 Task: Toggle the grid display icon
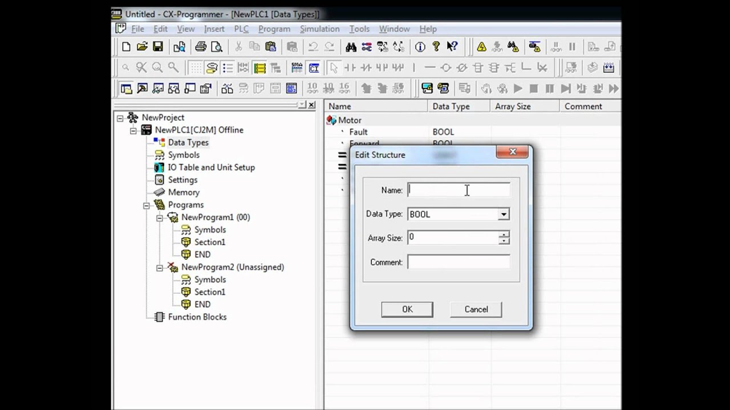tap(196, 68)
